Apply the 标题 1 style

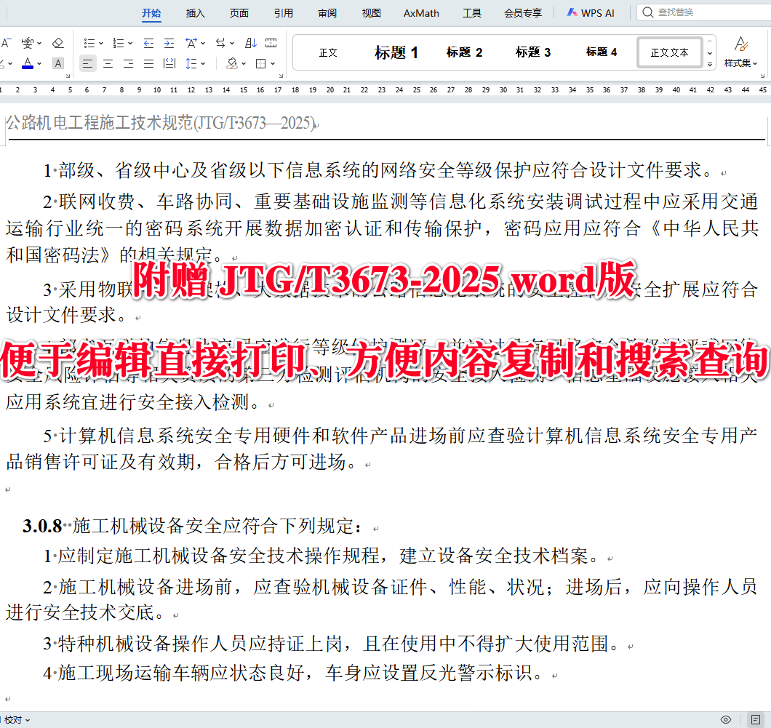(x=396, y=52)
